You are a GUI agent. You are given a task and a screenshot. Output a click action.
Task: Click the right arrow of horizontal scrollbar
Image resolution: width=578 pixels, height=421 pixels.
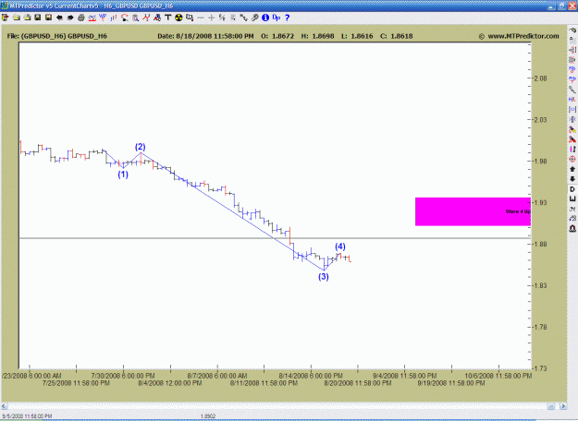[563, 406]
